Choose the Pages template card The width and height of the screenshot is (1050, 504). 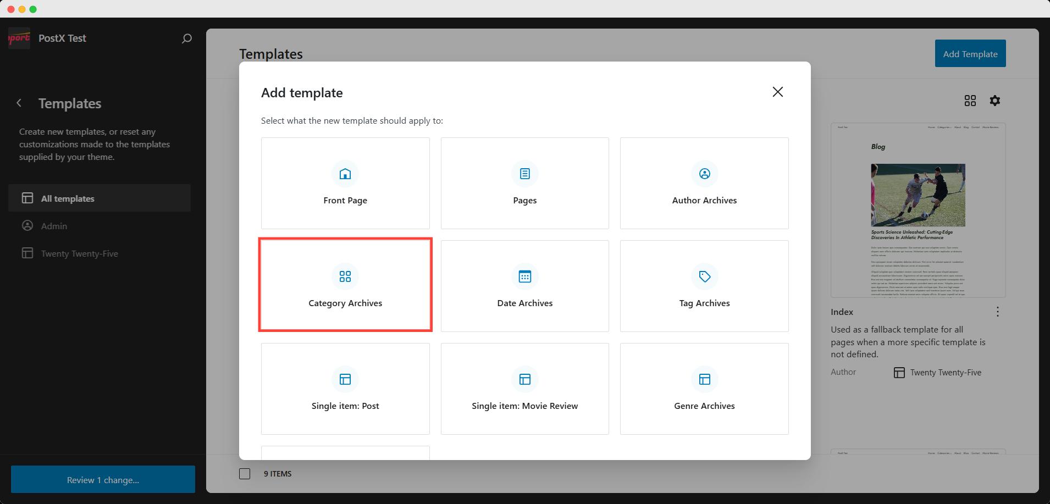[525, 183]
